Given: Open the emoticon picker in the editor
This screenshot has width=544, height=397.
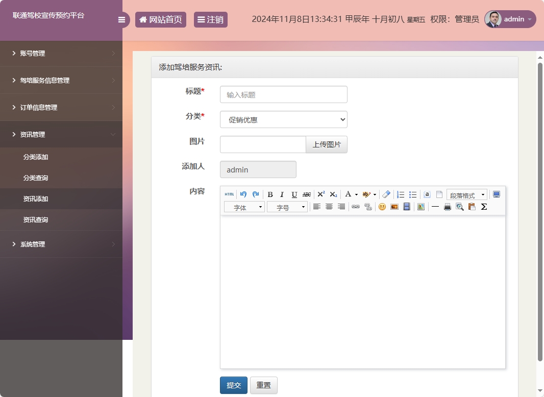Looking at the screenshot, I should tap(382, 207).
